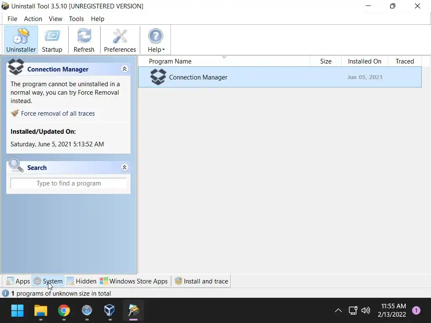Click the Connection Manager icon in side panel

16,67
